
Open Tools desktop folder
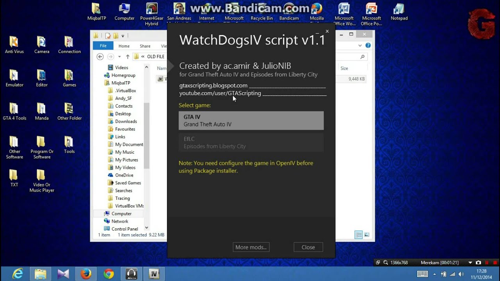[69, 145]
